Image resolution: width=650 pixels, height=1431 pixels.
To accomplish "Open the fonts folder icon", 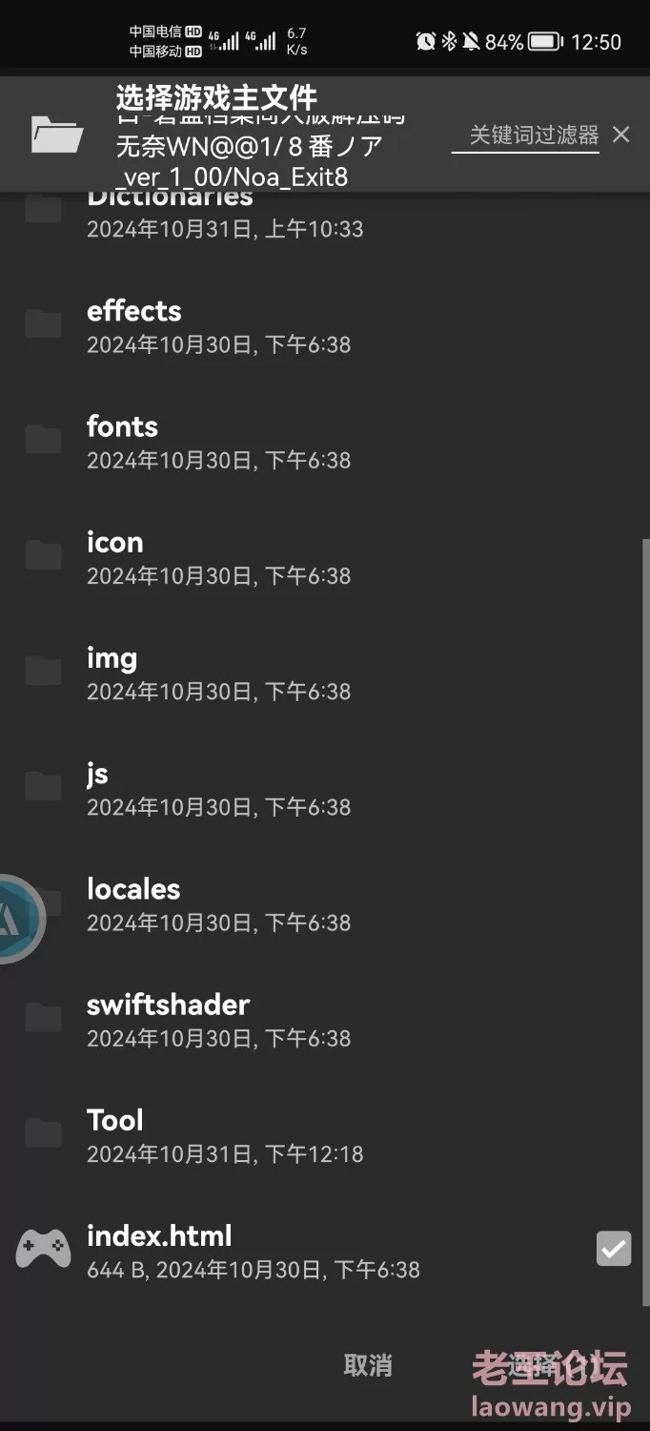I will point(44,440).
